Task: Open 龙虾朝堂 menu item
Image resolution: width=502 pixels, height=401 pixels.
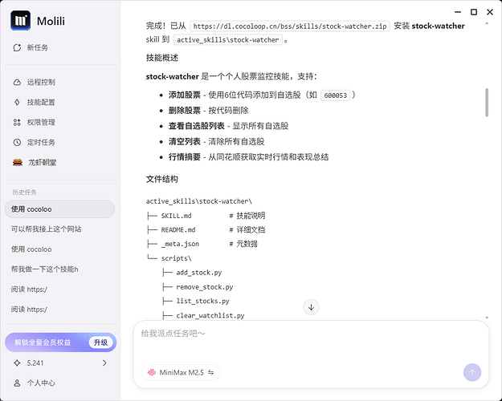Action: click(x=43, y=163)
